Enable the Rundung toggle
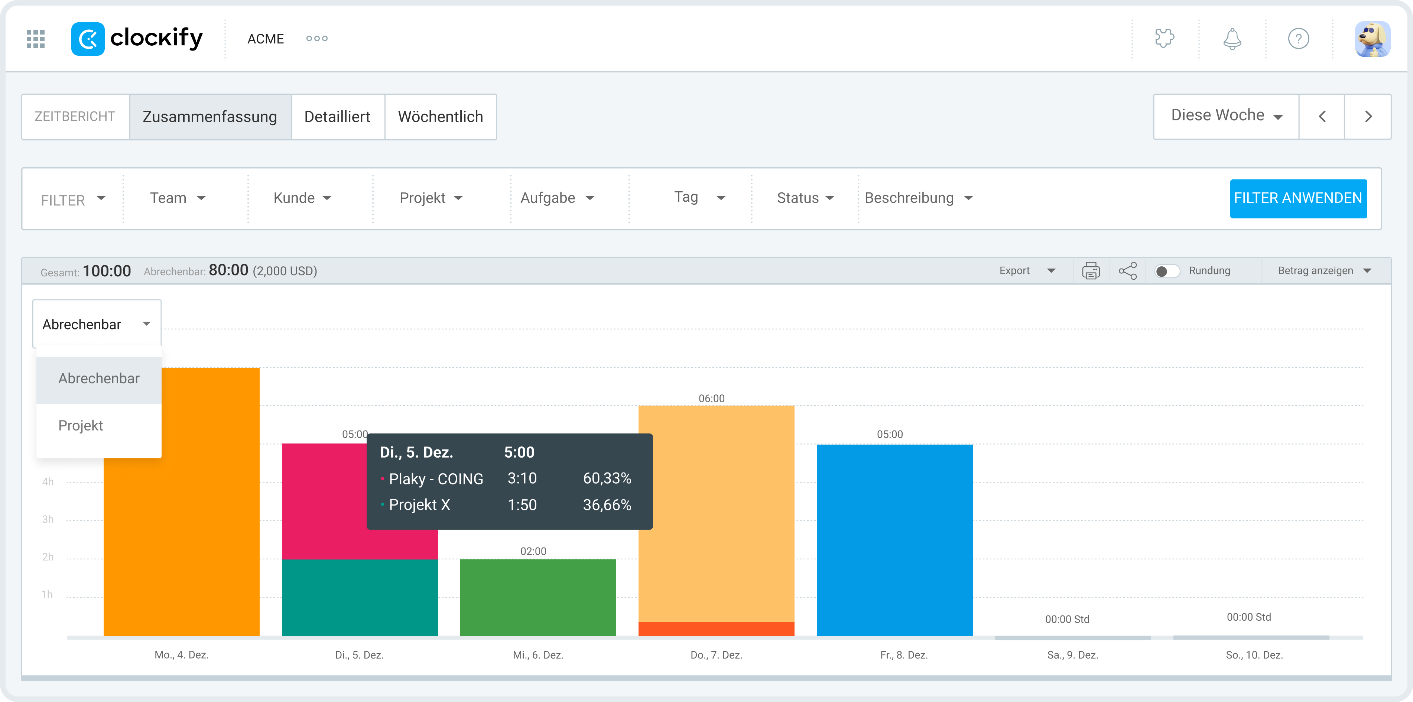 pyautogui.click(x=1168, y=270)
